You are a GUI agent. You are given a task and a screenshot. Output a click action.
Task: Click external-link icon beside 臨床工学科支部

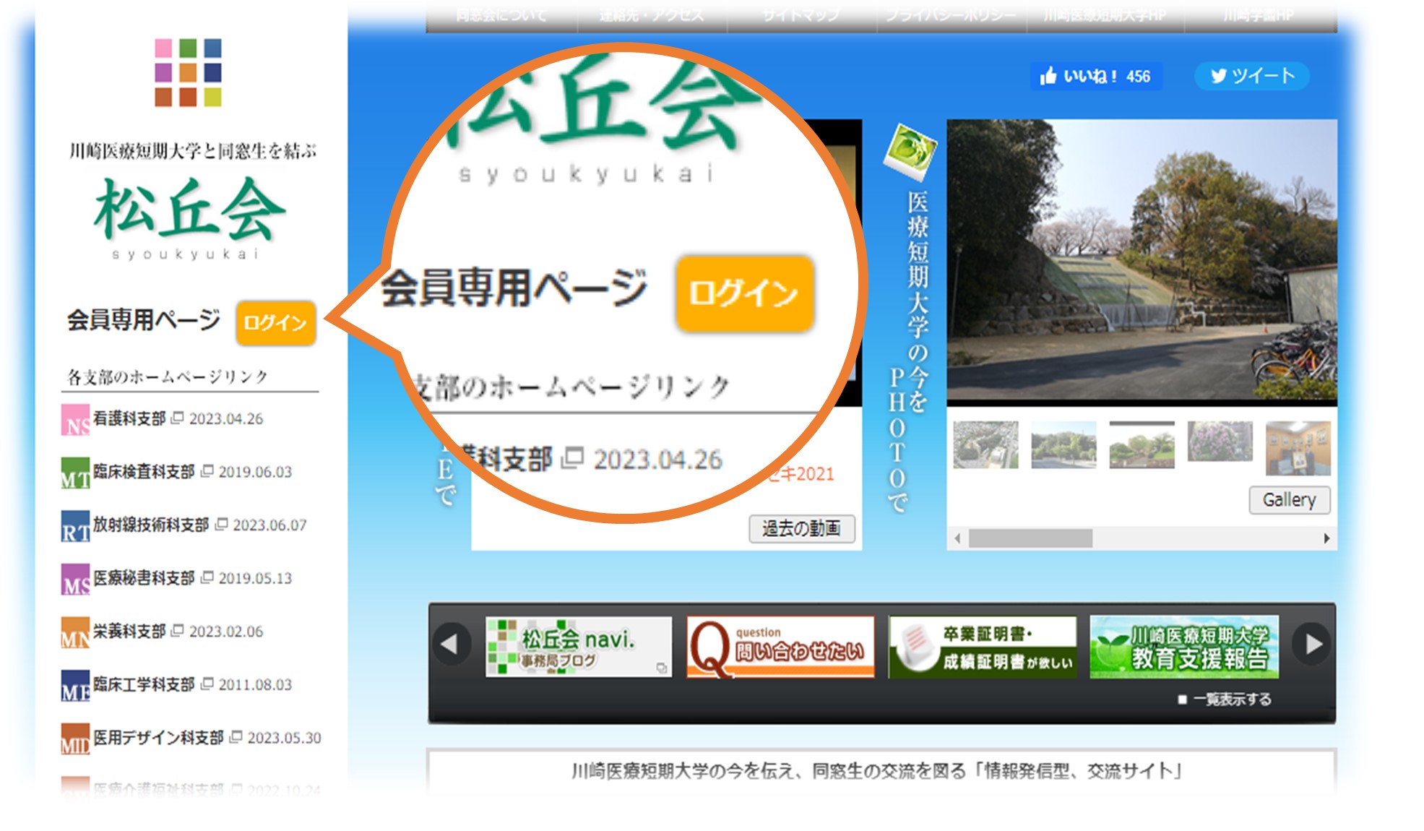(207, 684)
